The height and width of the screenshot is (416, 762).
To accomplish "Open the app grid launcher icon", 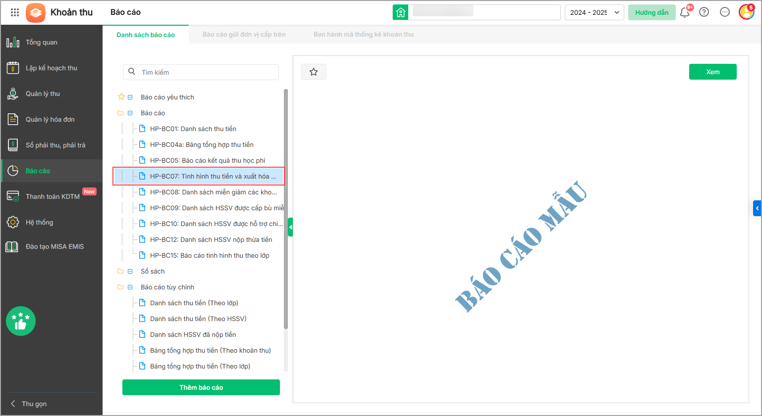I will pyautogui.click(x=15, y=12).
